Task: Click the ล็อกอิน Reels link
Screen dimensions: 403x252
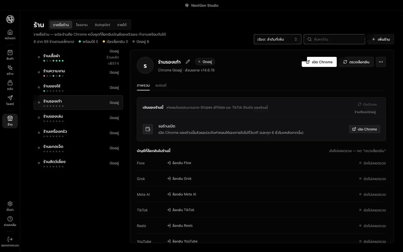Action: click(180, 226)
